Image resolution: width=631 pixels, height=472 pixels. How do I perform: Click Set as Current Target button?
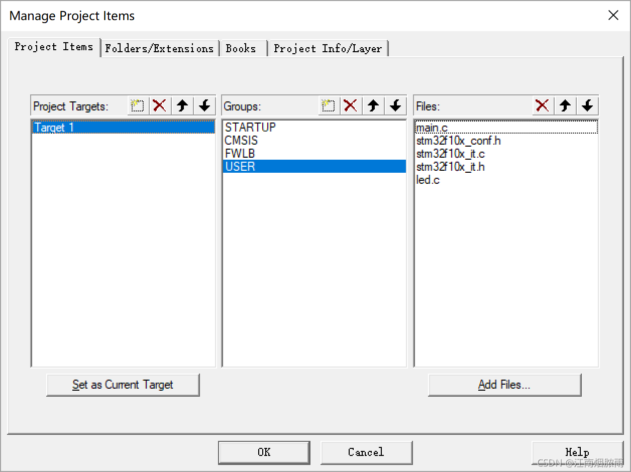tap(123, 385)
